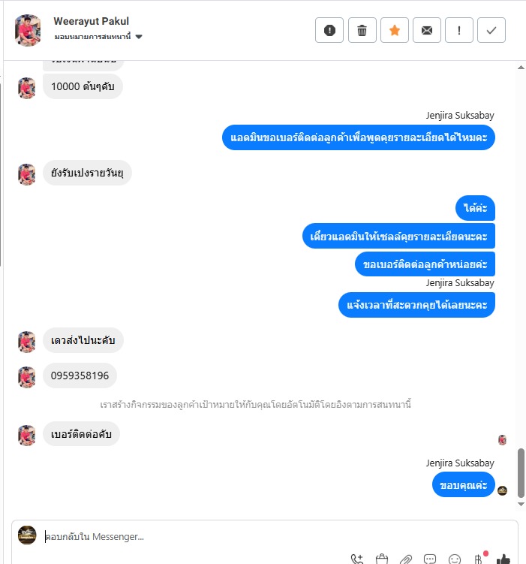This screenshot has width=526, height=564.
Task: Mark conversation as spam icon
Action: tap(329, 30)
